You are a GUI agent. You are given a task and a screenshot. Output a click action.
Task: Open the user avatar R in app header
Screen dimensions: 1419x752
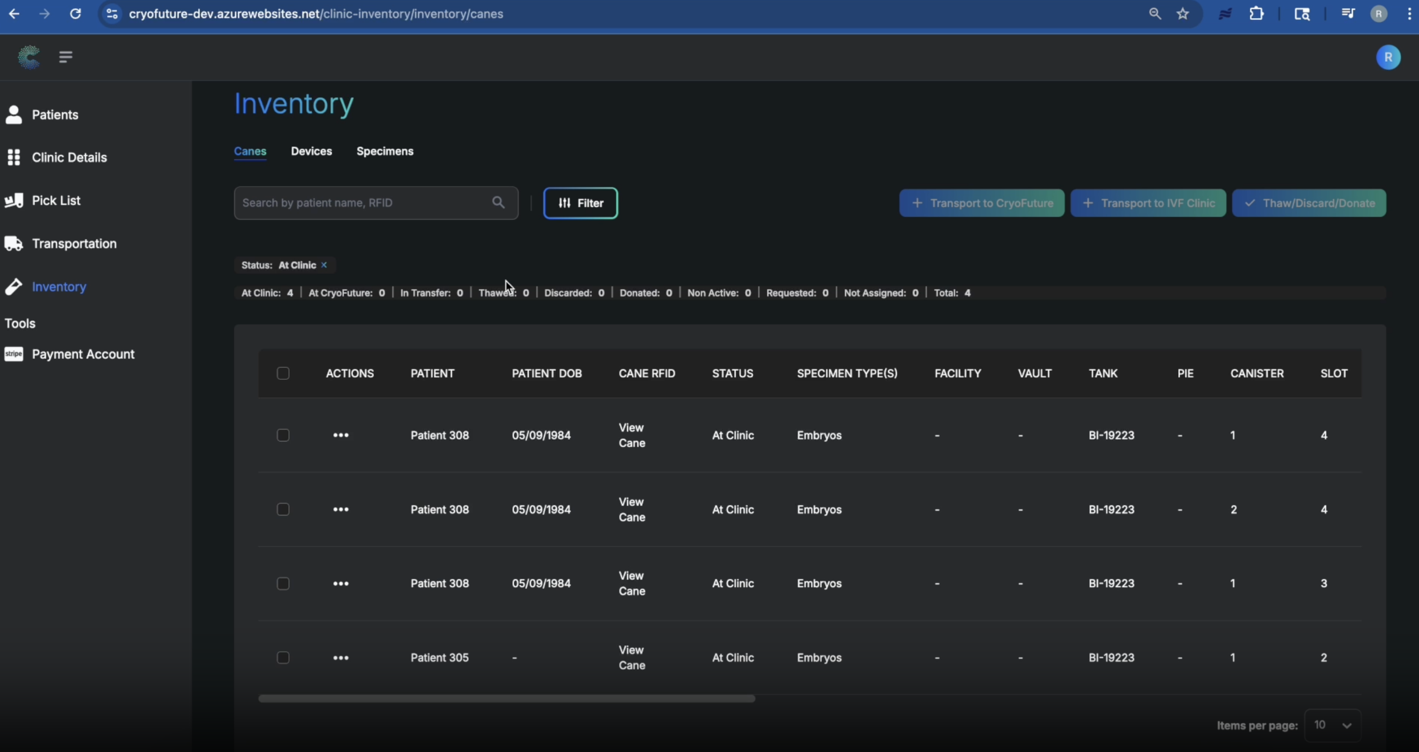click(x=1388, y=57)
